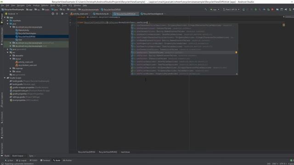
Task: Open the Terminal tool window button
Action: (x=45, y=160)
